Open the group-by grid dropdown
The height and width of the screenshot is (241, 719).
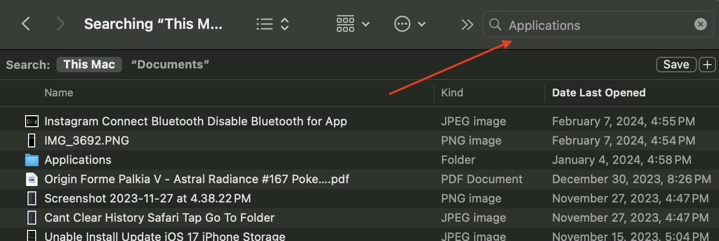(x=353, y=24)
